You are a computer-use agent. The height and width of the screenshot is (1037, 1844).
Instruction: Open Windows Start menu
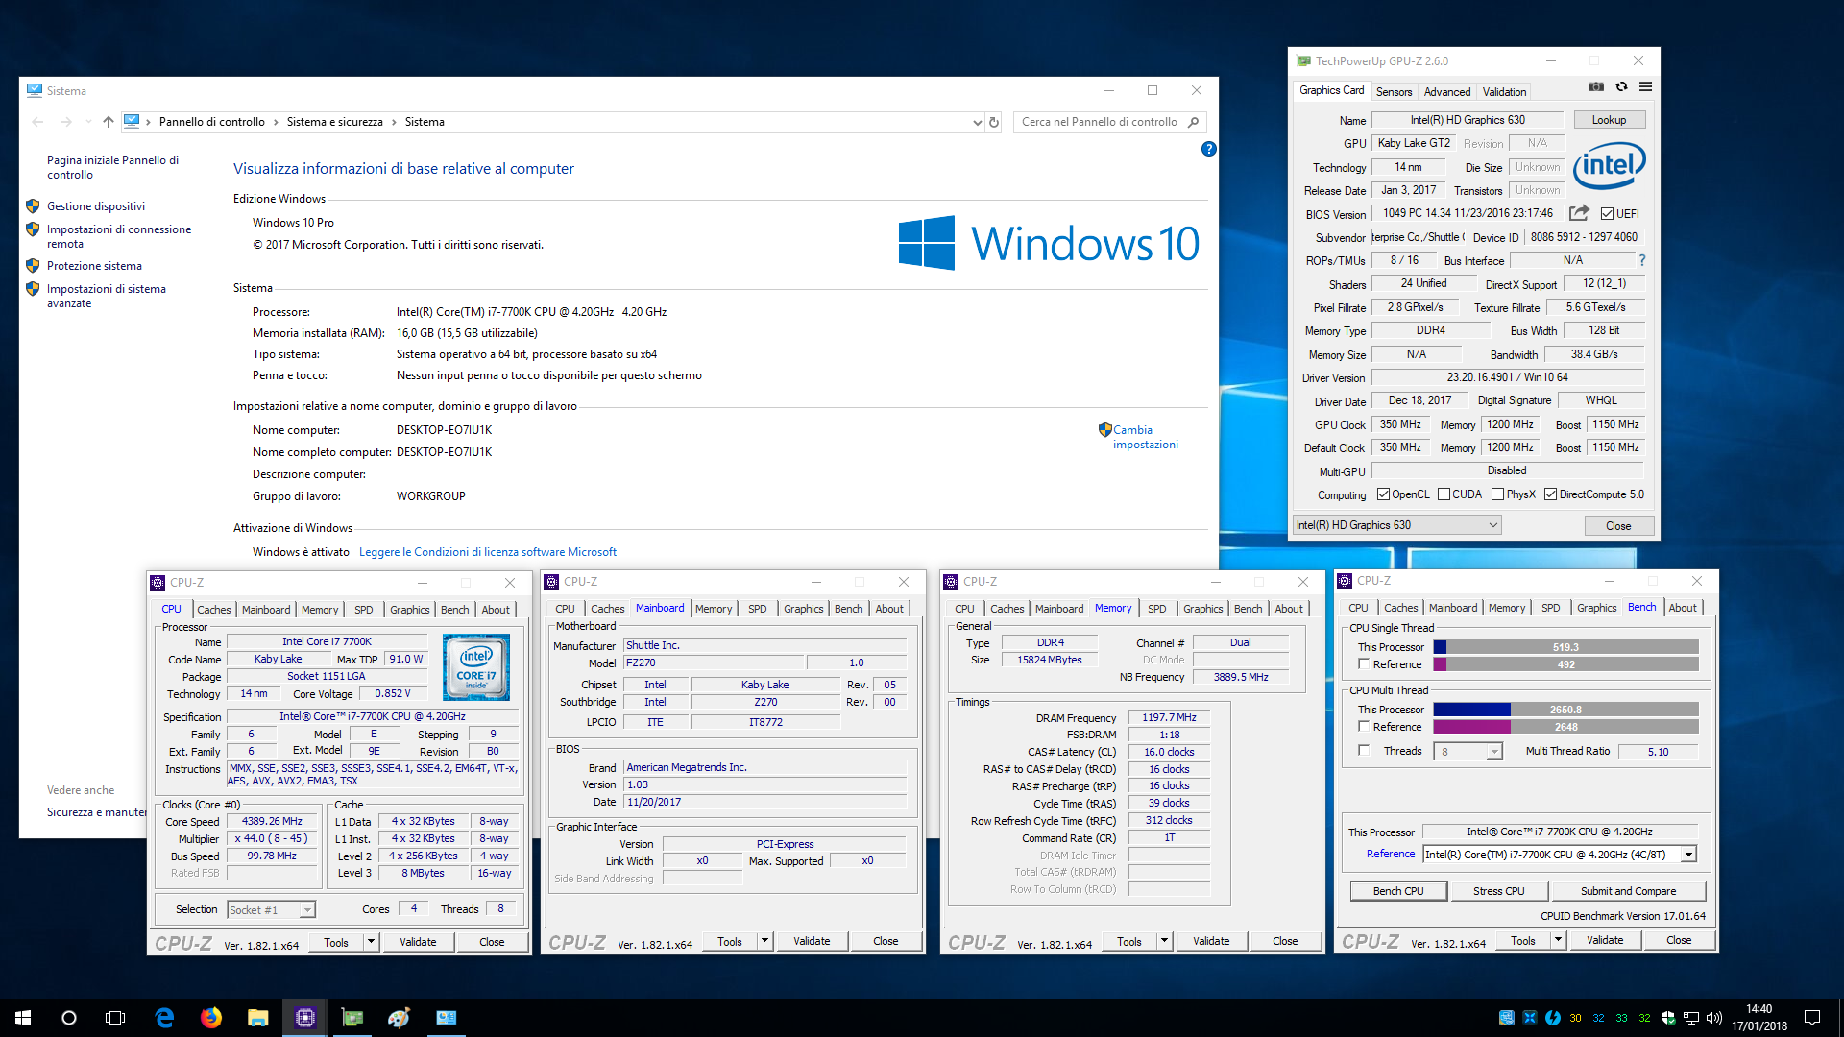pyautogui.click(x=23, y=1018)
